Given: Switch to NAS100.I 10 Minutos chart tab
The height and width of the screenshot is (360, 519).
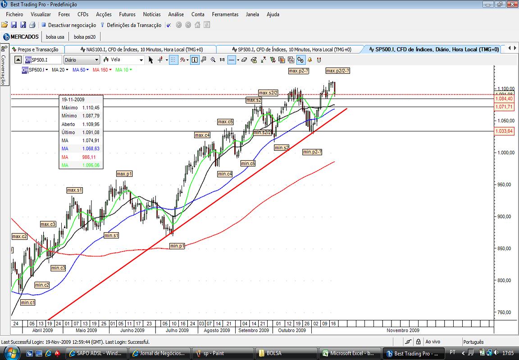Looking at the screenshot, I should [141, 49].
